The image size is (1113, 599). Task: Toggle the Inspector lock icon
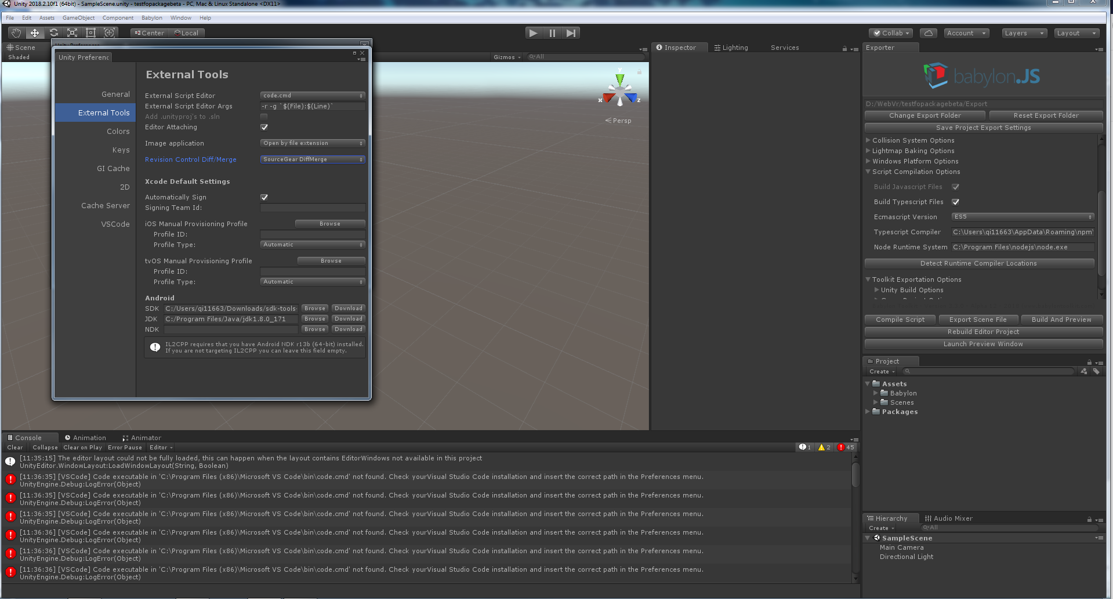tap(844, 49)
